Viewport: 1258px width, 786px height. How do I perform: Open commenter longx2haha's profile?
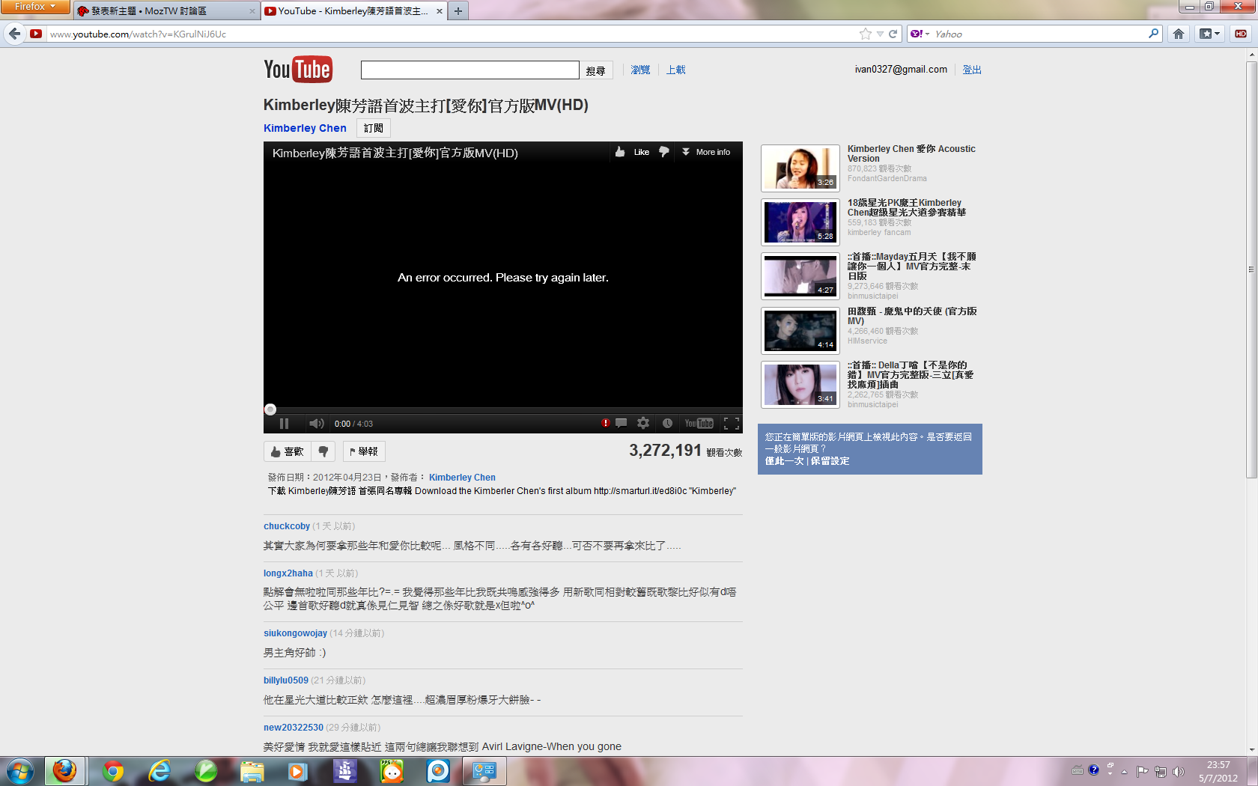click(288, 573)
